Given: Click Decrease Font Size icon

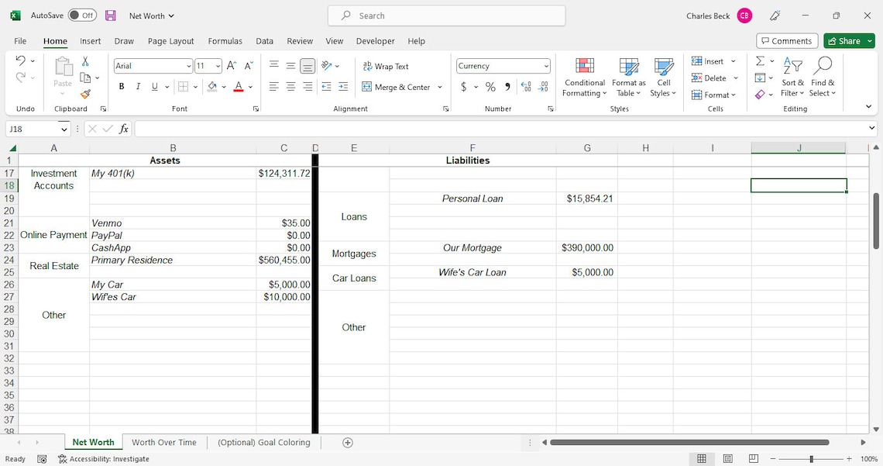Looking at the screenshot, I should click(x=249, y=66).
